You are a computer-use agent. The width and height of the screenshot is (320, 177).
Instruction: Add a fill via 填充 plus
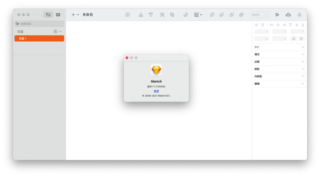pyautogui.click(x=303, y=54)
